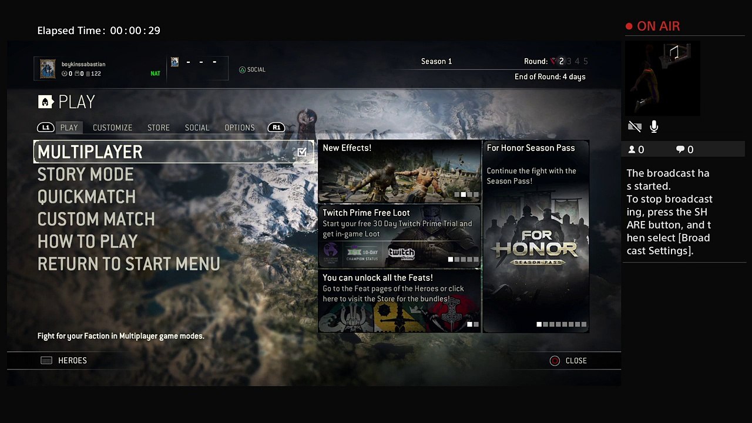The height and width of the screenshot is (423, 752).
Task: Open the Twitch Prime Free Loot tile
Action: click(399, 236)
